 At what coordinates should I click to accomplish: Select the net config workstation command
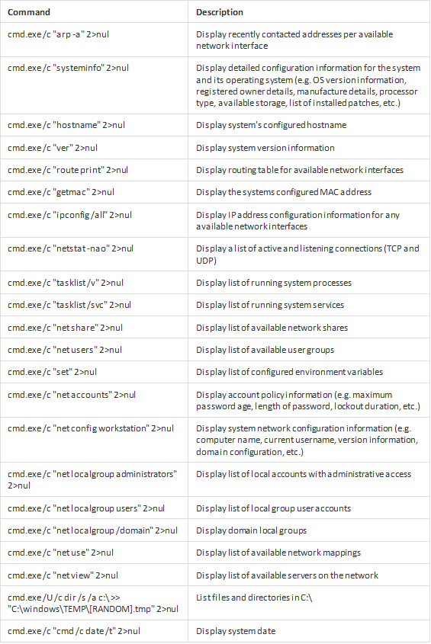(91, 428)
